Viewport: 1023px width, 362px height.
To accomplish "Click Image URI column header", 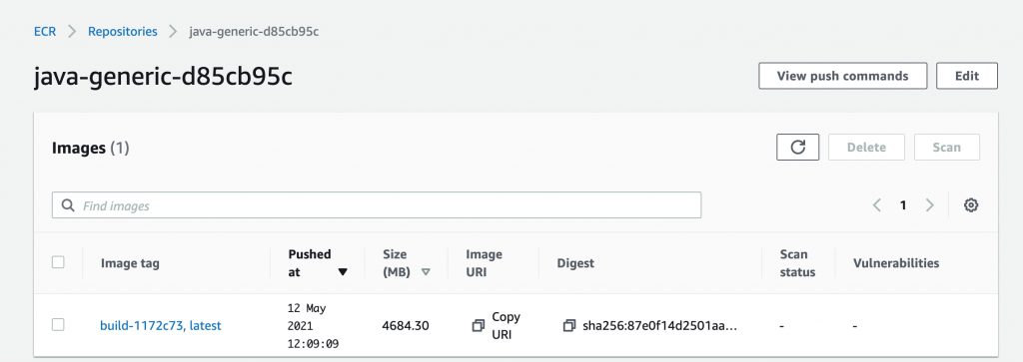I will (485, 263).
